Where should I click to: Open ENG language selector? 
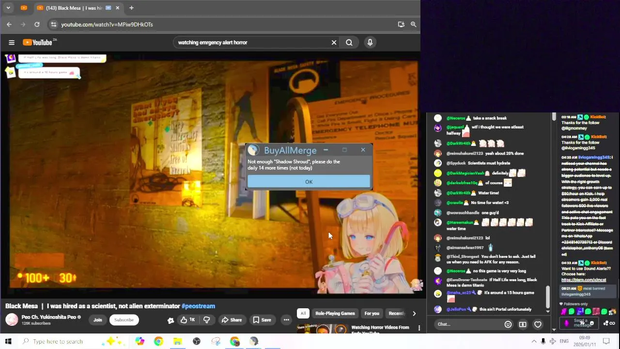[564, 341]
